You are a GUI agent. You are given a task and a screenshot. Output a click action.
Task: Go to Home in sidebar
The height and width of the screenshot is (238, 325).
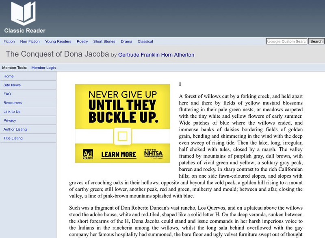[x=9, y=76]
